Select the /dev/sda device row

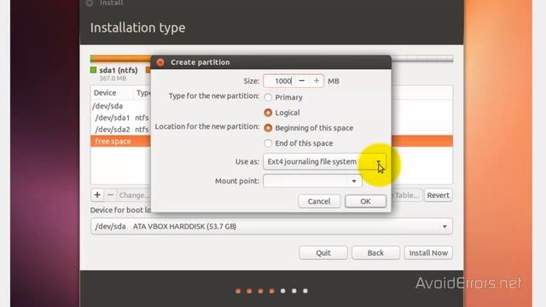(x=121, y=106)
